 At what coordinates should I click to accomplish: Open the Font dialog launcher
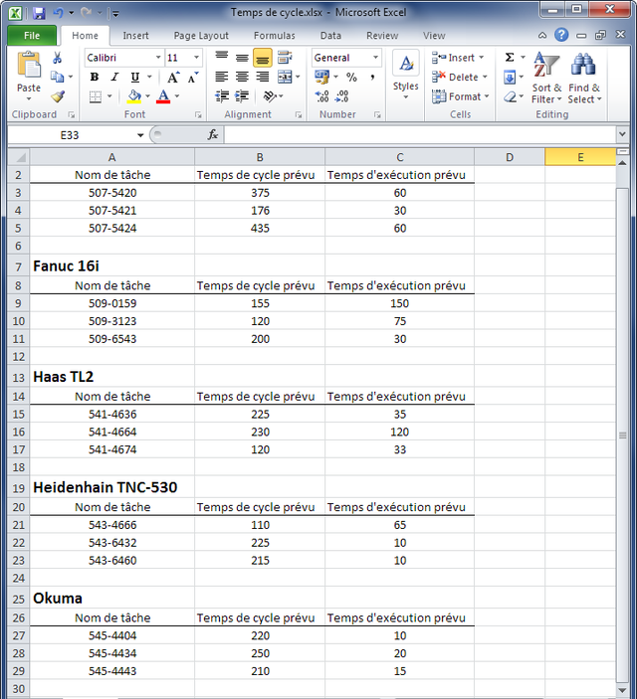[x=198, y=115]
